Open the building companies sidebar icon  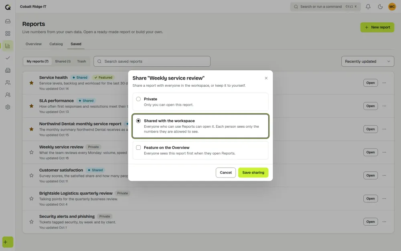(8, 70)
